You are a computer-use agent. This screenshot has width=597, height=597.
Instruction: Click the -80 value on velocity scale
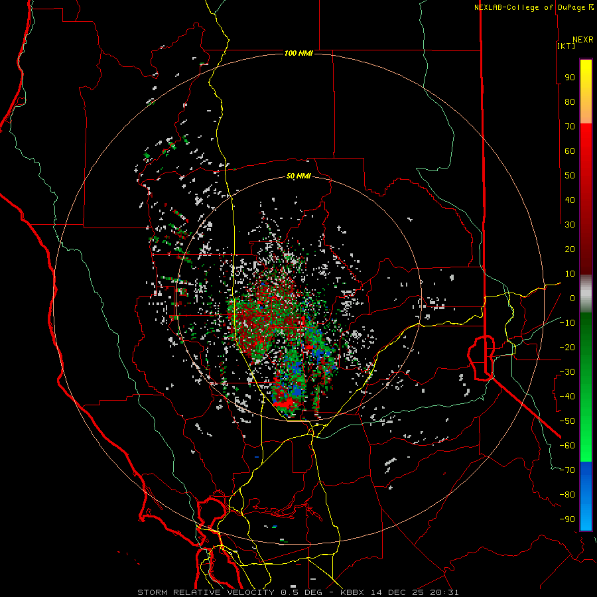(x=567, y=495)
